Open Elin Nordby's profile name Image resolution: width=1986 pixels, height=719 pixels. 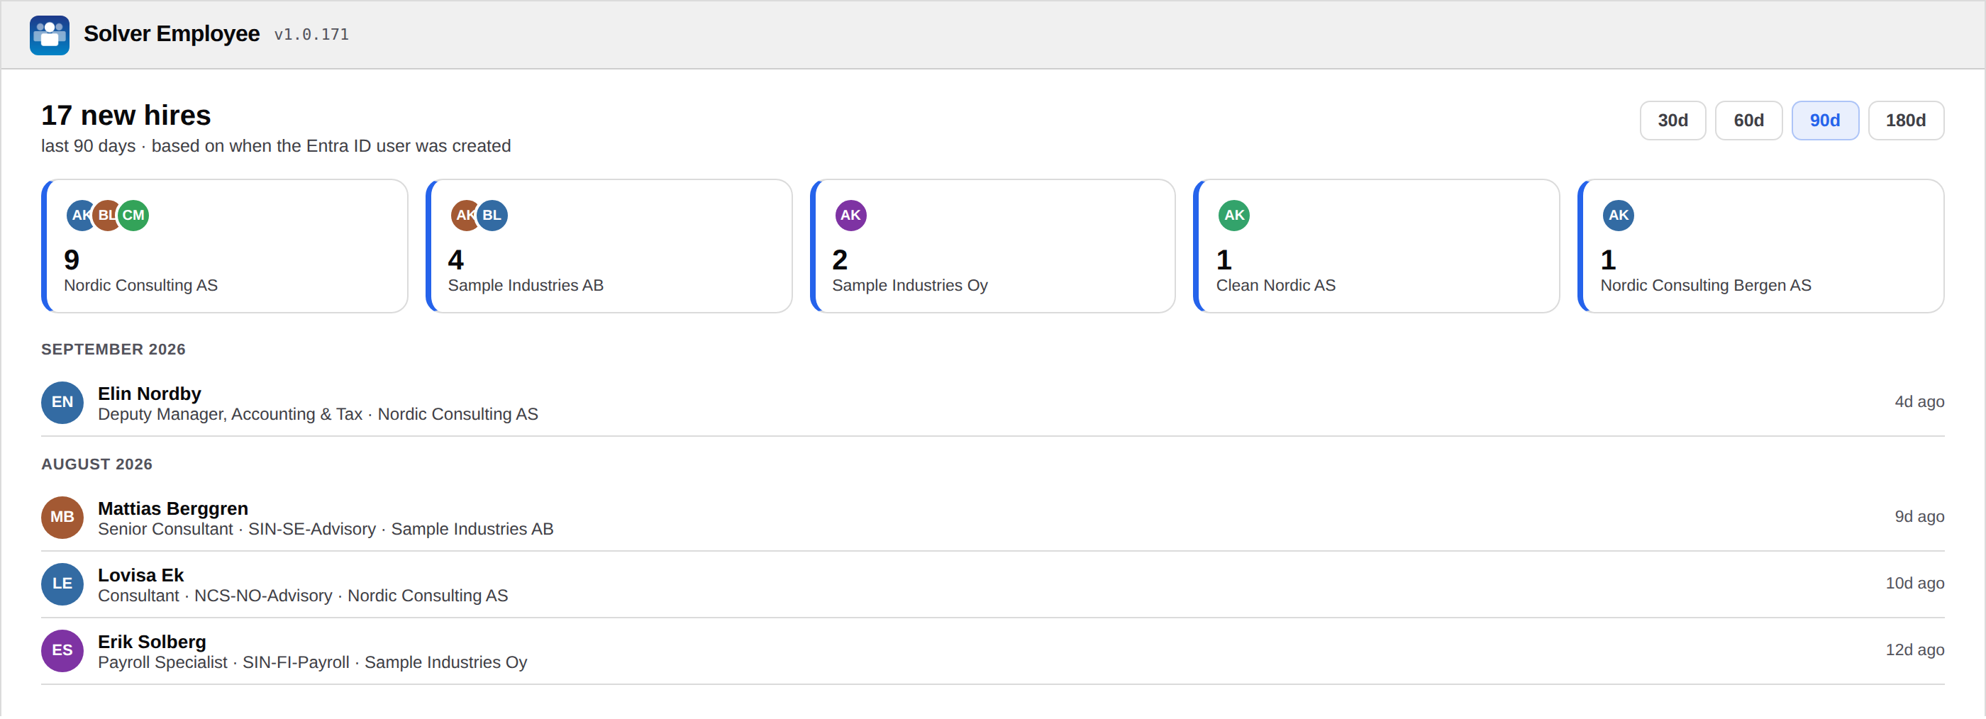click(x=150, y=394)
